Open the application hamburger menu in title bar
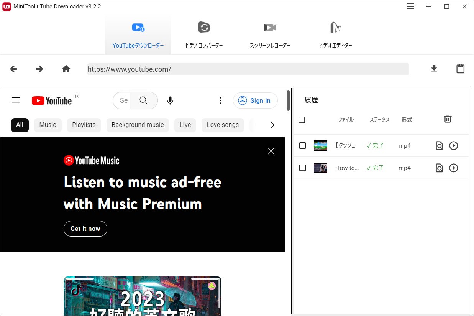 point(411,7)
